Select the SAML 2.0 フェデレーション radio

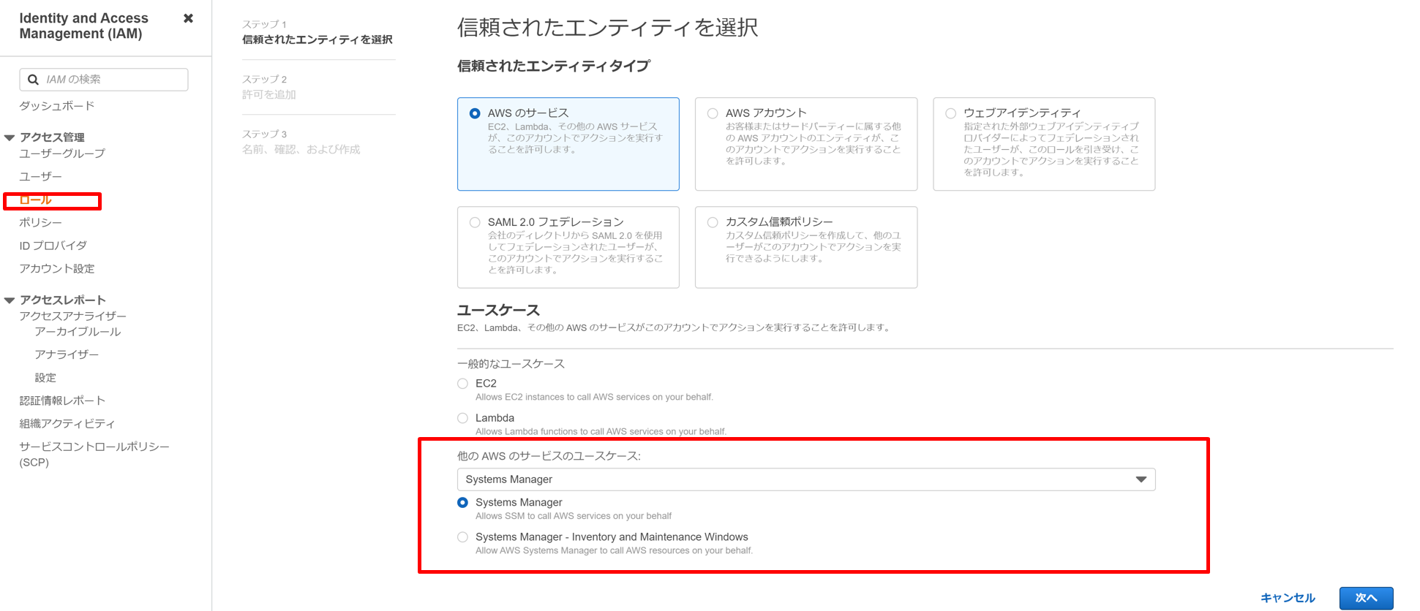click(475, 222)
